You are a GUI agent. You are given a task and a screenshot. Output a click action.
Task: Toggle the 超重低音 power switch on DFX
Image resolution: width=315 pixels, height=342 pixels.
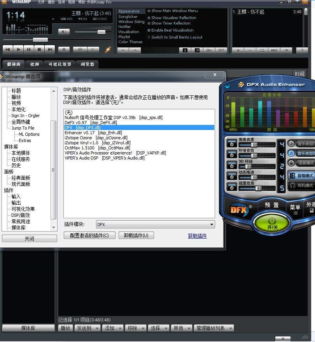pyautogui.click(x=231, y=188)
